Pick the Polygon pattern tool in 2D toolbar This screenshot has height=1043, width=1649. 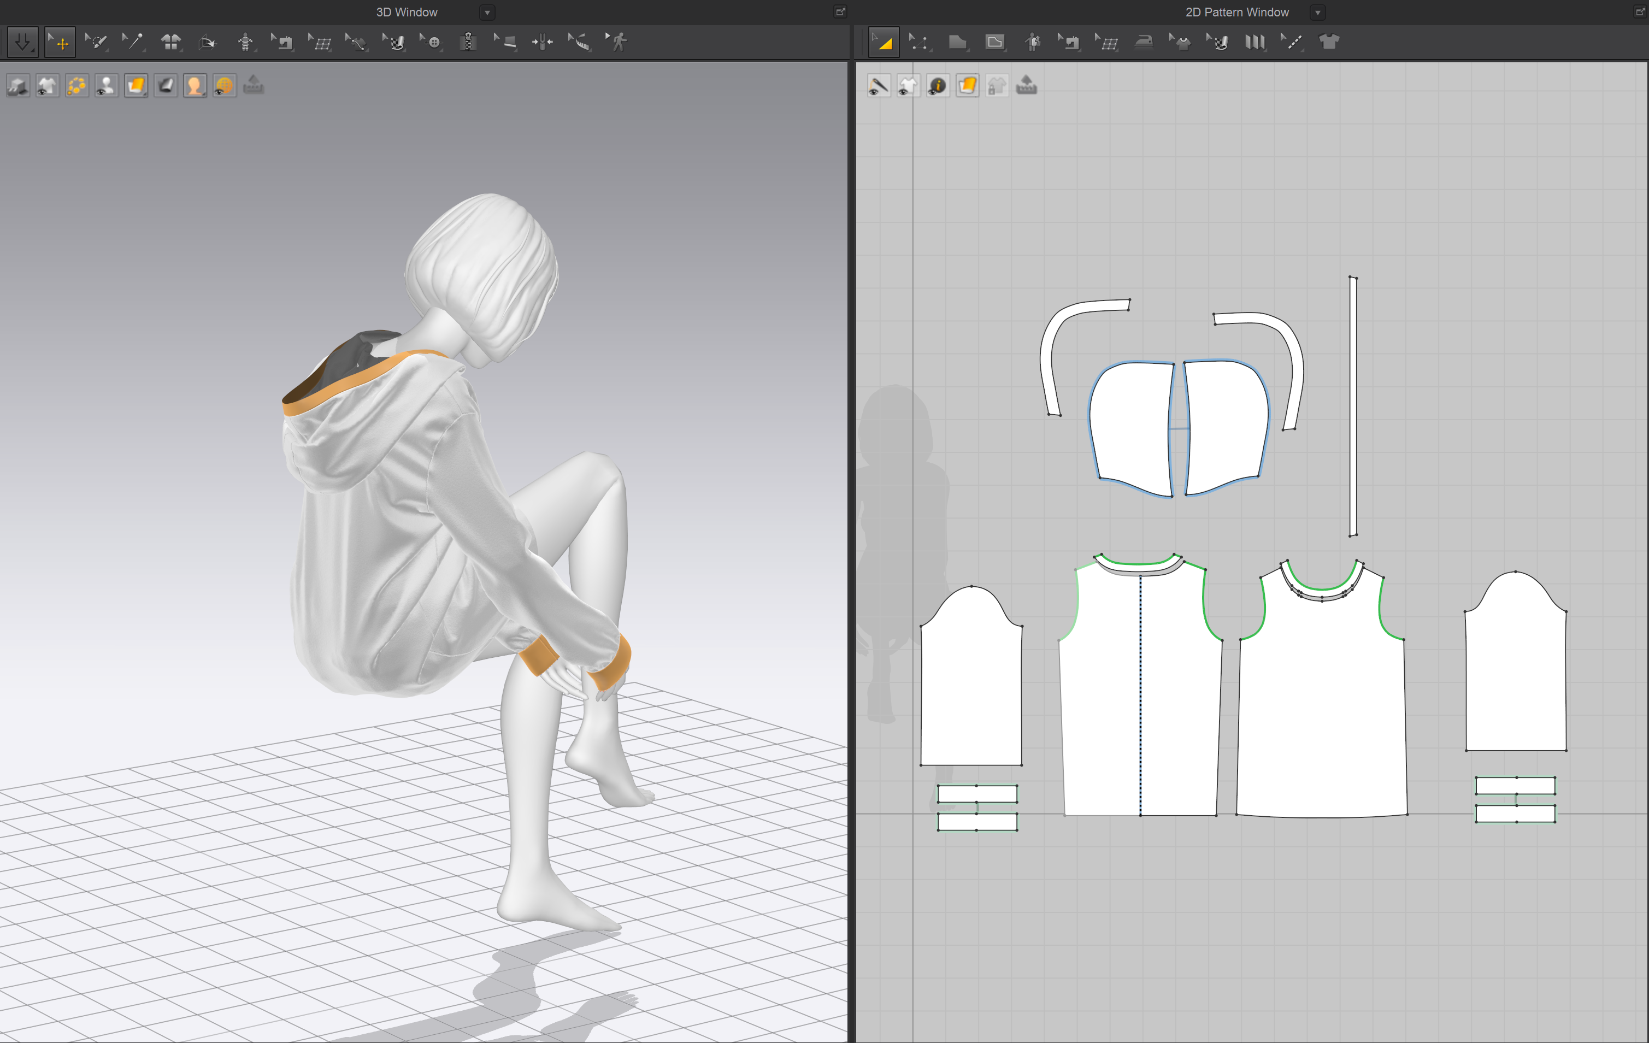coord(957,42)
